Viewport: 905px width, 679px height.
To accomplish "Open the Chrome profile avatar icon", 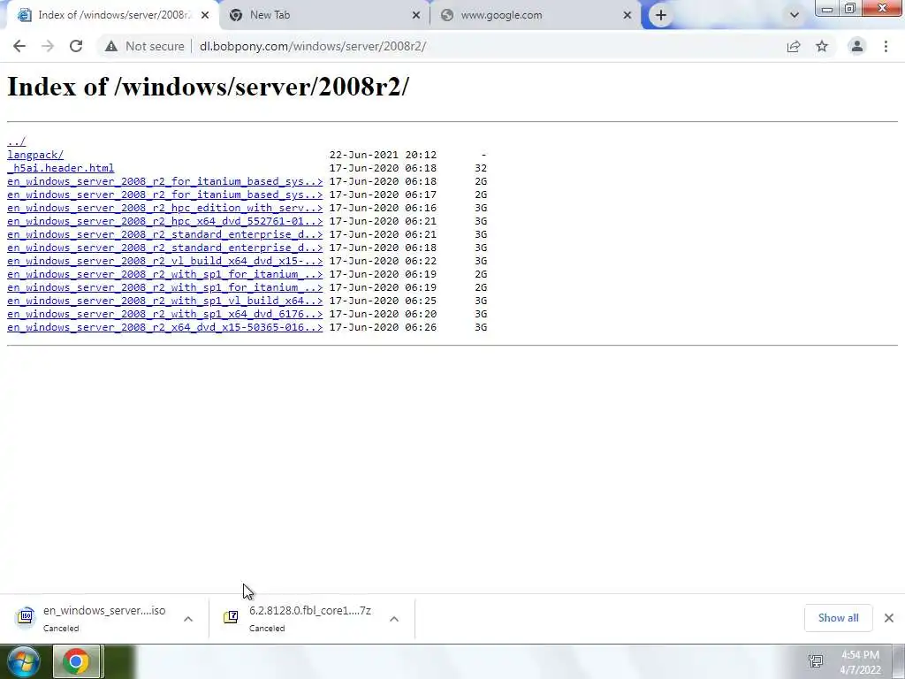I will [x=857, y=46].
